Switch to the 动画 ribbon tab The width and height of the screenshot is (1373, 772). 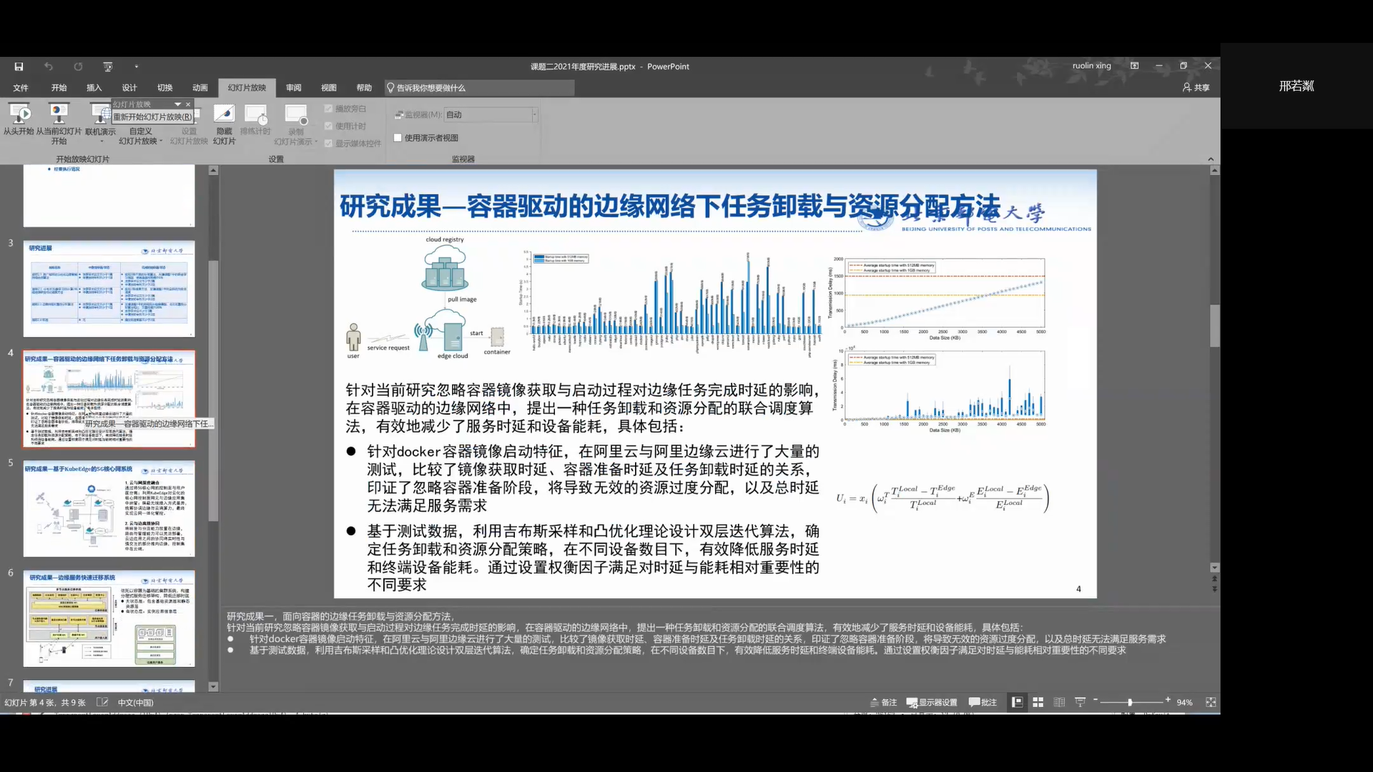click(x=200, y=88)
